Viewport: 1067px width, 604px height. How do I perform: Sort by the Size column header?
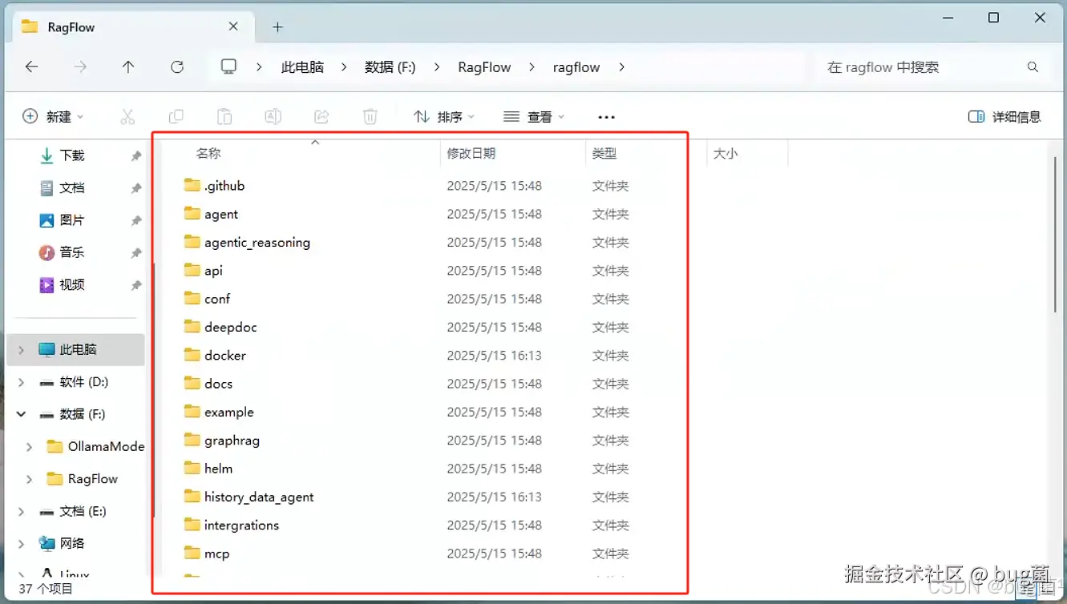click(x=725, y=153)
